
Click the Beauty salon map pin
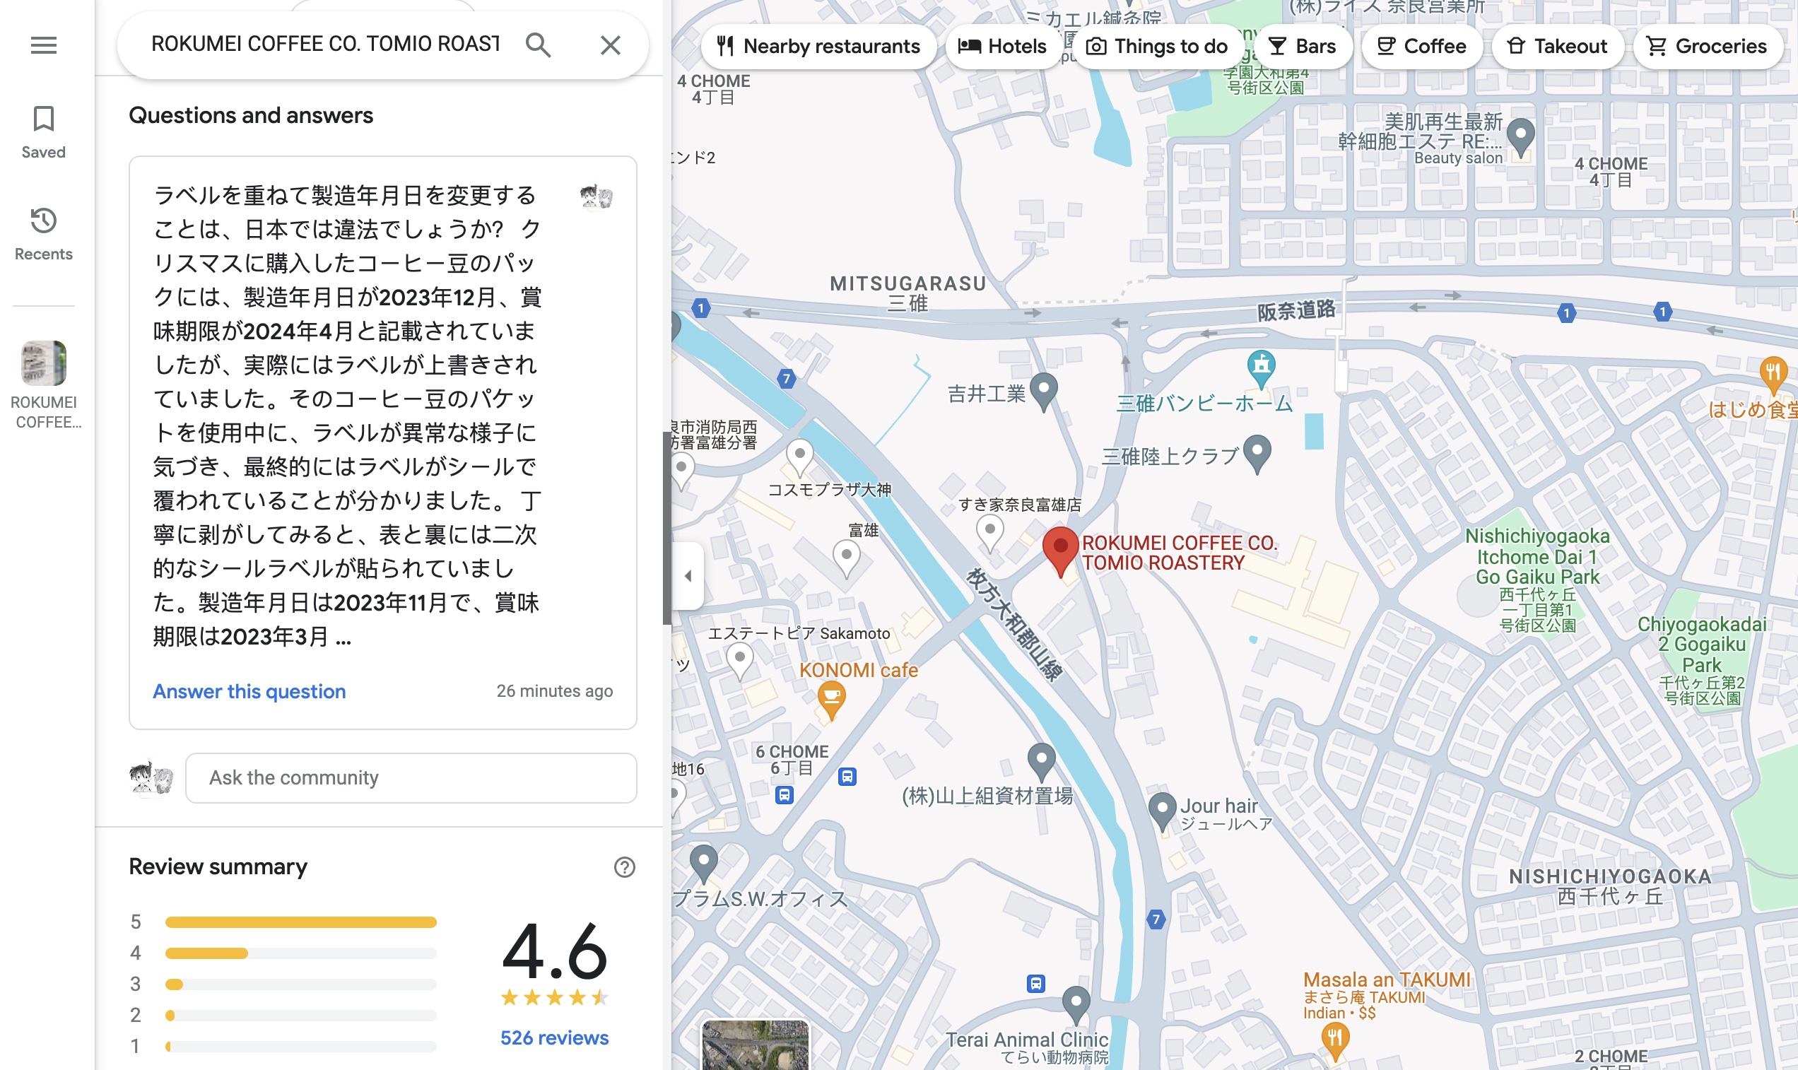coord(1520,137)
